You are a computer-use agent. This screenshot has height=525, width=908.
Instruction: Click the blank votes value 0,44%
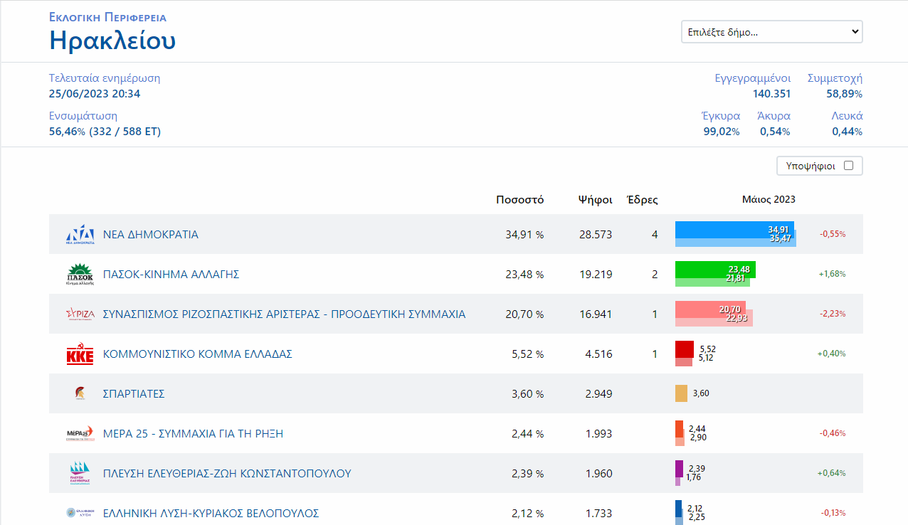[x=847, y=132]
